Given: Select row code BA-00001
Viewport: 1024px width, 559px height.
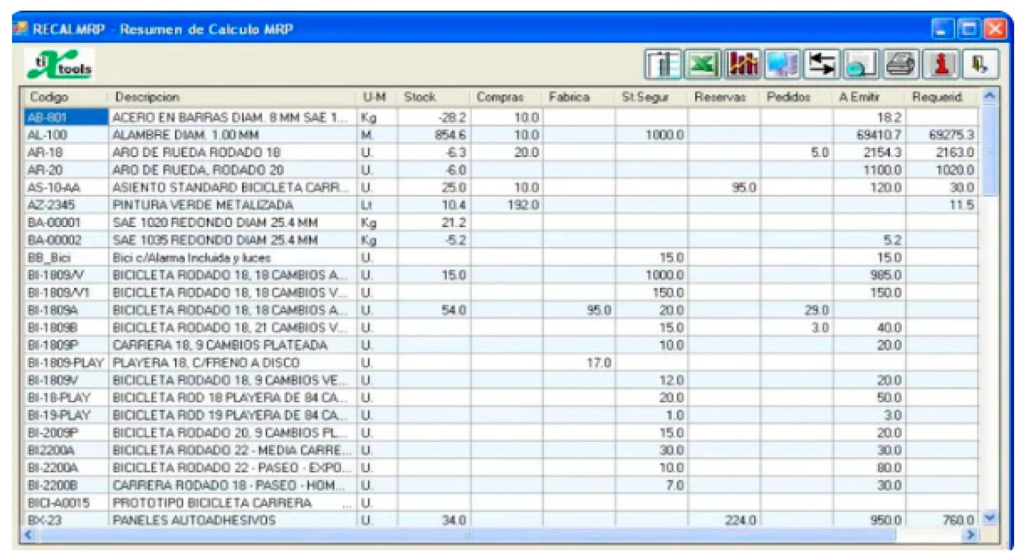Looking at the screenshot, I should [66, 222].
